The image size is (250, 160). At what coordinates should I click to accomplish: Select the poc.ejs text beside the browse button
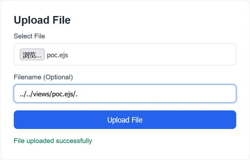pos(57,55)
